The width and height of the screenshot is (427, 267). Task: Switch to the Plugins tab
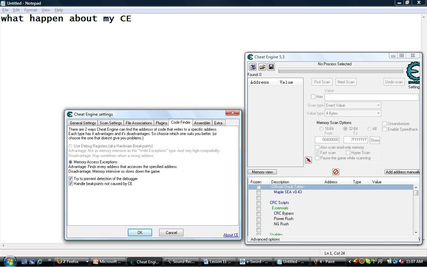pos(161,123)
